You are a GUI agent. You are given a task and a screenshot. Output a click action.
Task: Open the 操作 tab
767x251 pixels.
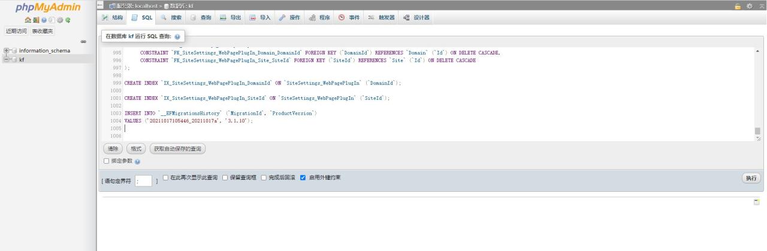(289, 17)
